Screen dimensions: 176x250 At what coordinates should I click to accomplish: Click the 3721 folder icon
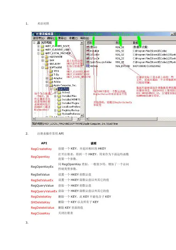point(51,71)
